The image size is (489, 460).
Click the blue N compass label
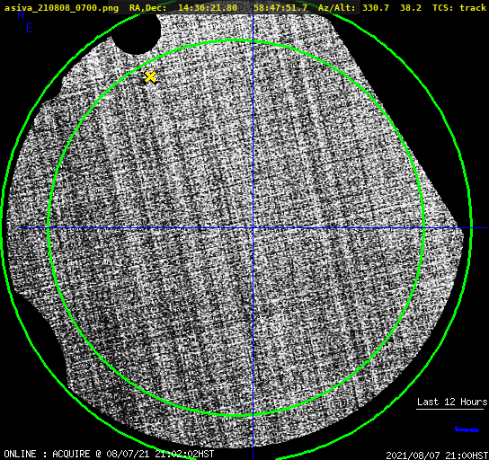(x=21, y=14)
